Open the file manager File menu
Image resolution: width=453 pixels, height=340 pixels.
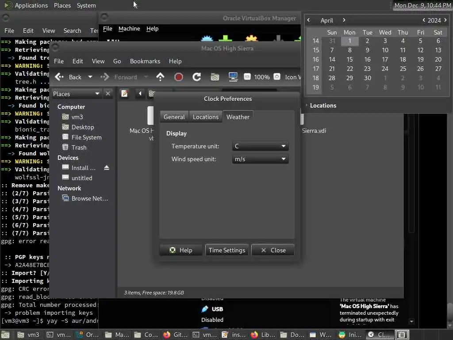59,61
